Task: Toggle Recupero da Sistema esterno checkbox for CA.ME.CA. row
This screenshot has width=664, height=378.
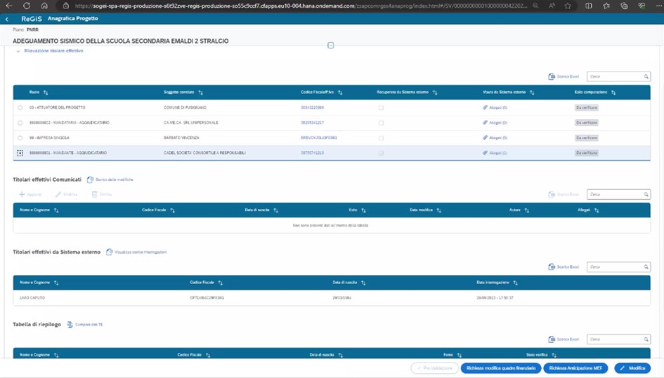Action: click(381, 123)
